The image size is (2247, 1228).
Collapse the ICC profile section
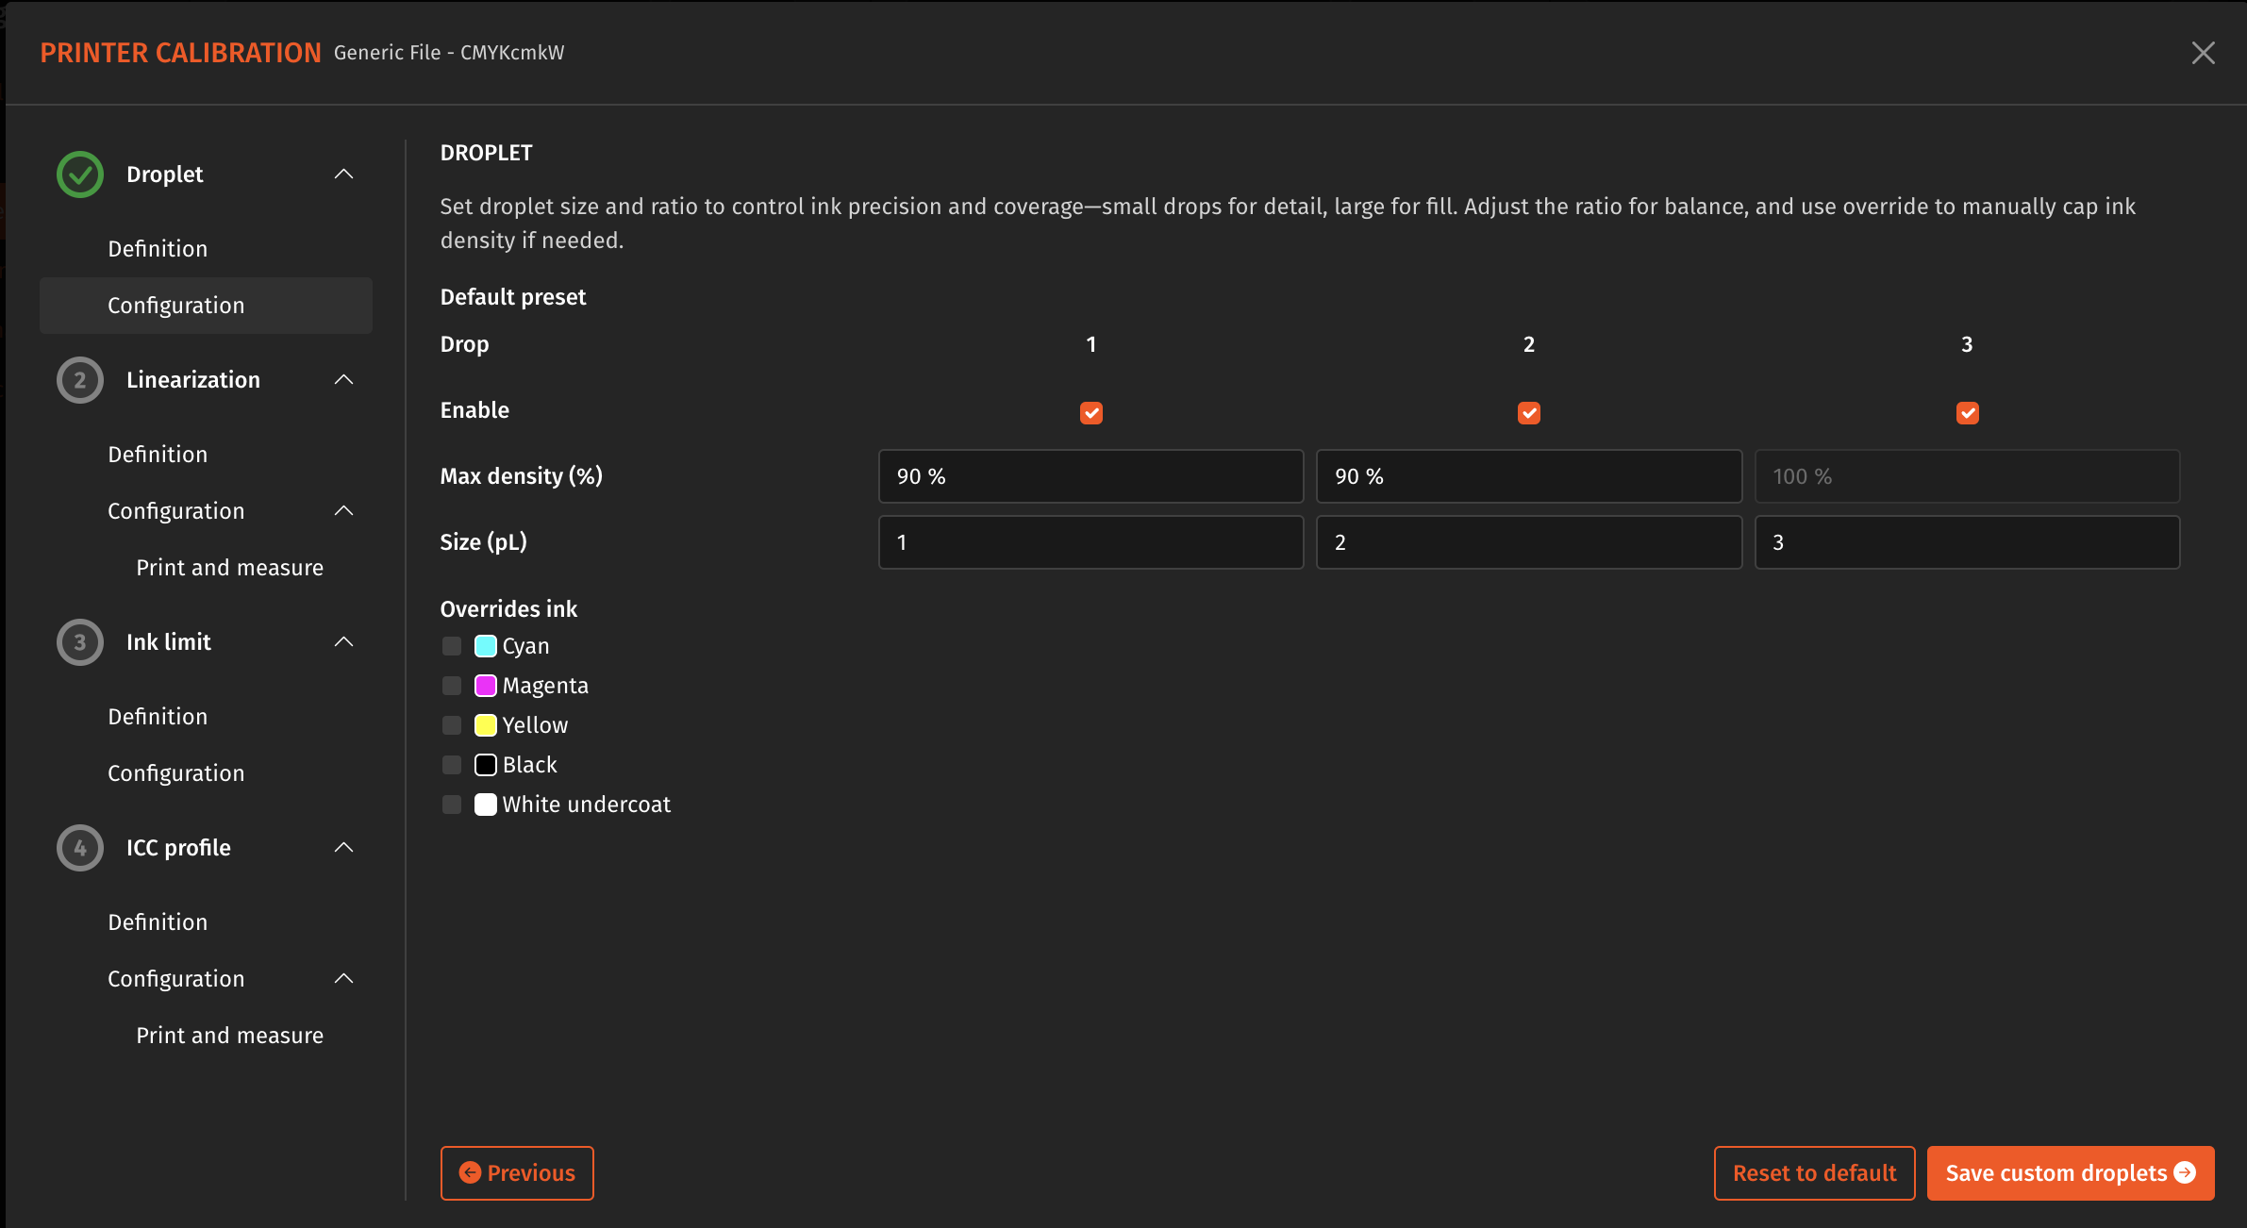tap(343, 847)
